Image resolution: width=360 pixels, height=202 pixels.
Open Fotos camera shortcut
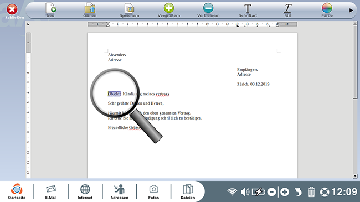[x=153, y=191]
